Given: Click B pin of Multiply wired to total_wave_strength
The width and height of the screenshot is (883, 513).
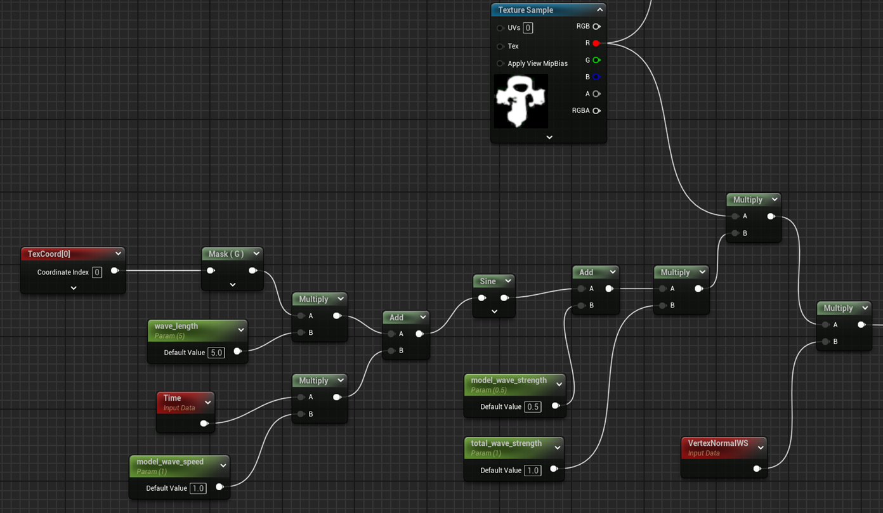Looking at the screenshot, I should coord(662,306).
